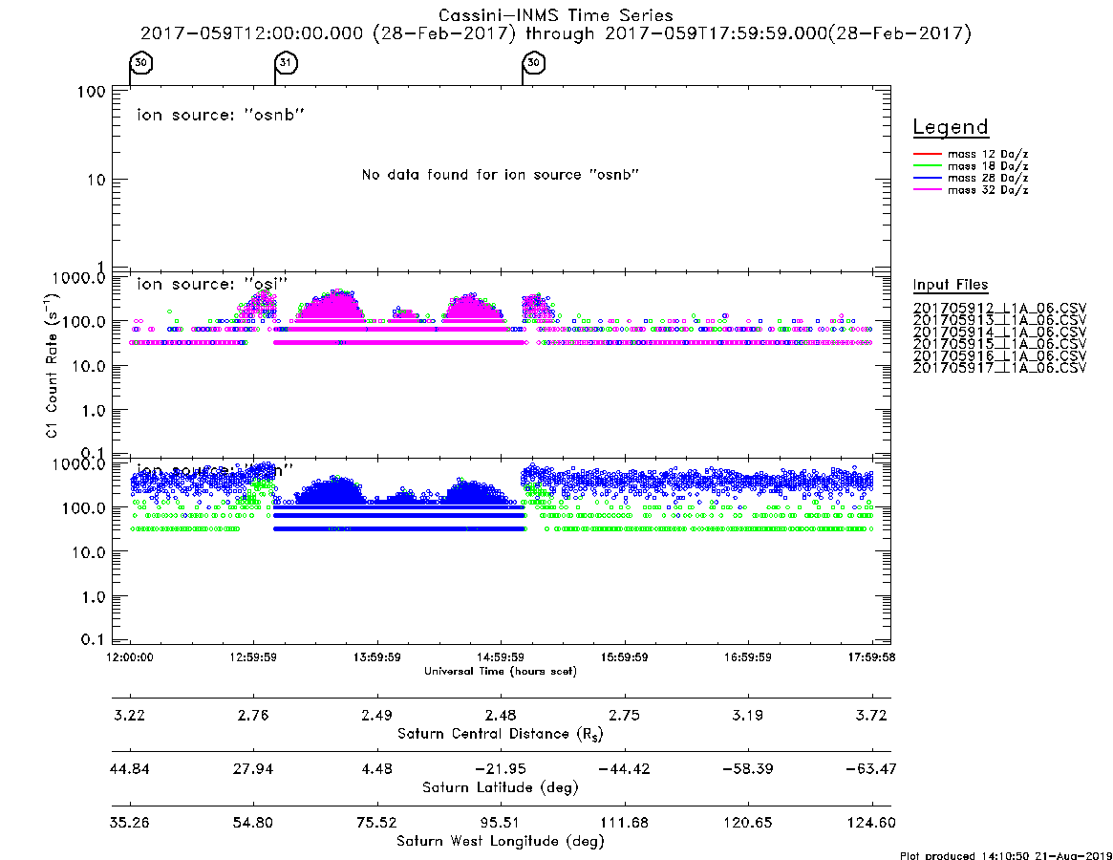
Task: Click the latitude value -58.39
Action: click(x=748, y=769)
